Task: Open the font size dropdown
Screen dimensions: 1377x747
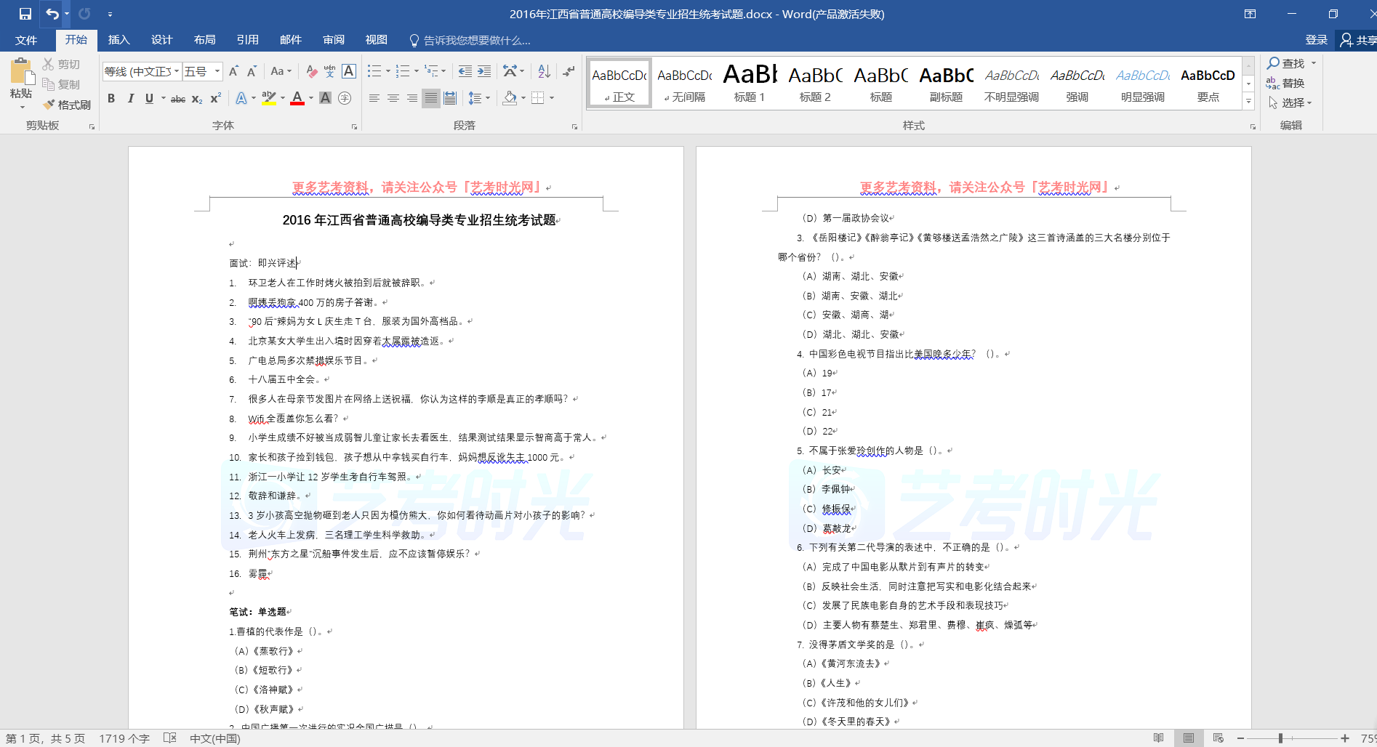Action: [217, 71]
